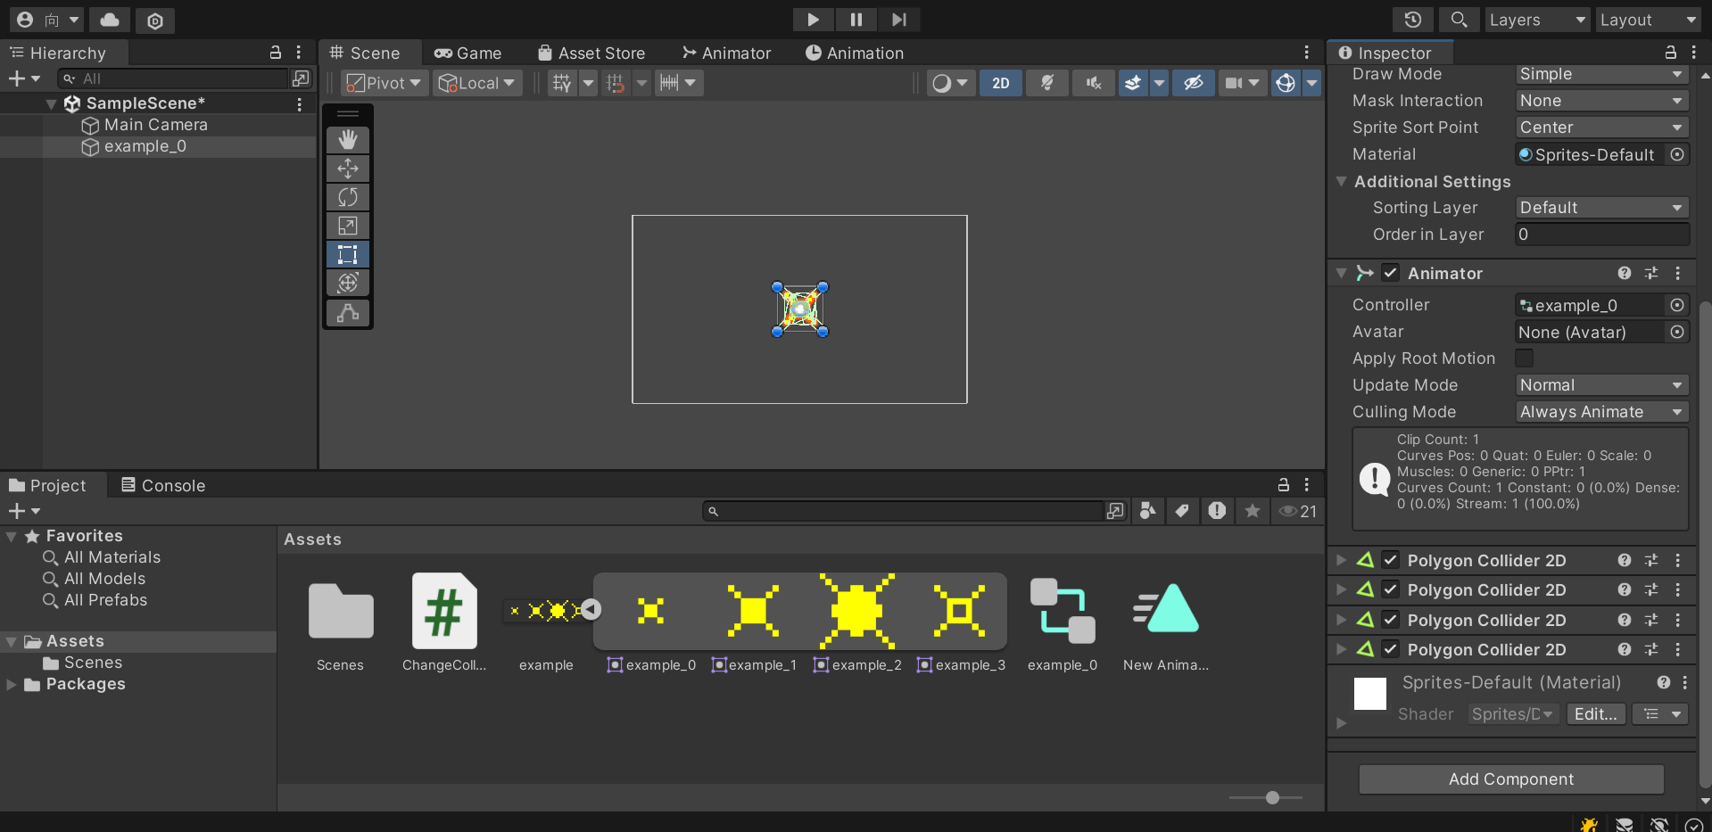Switch to the Animation tab

(x=855, y=54)
